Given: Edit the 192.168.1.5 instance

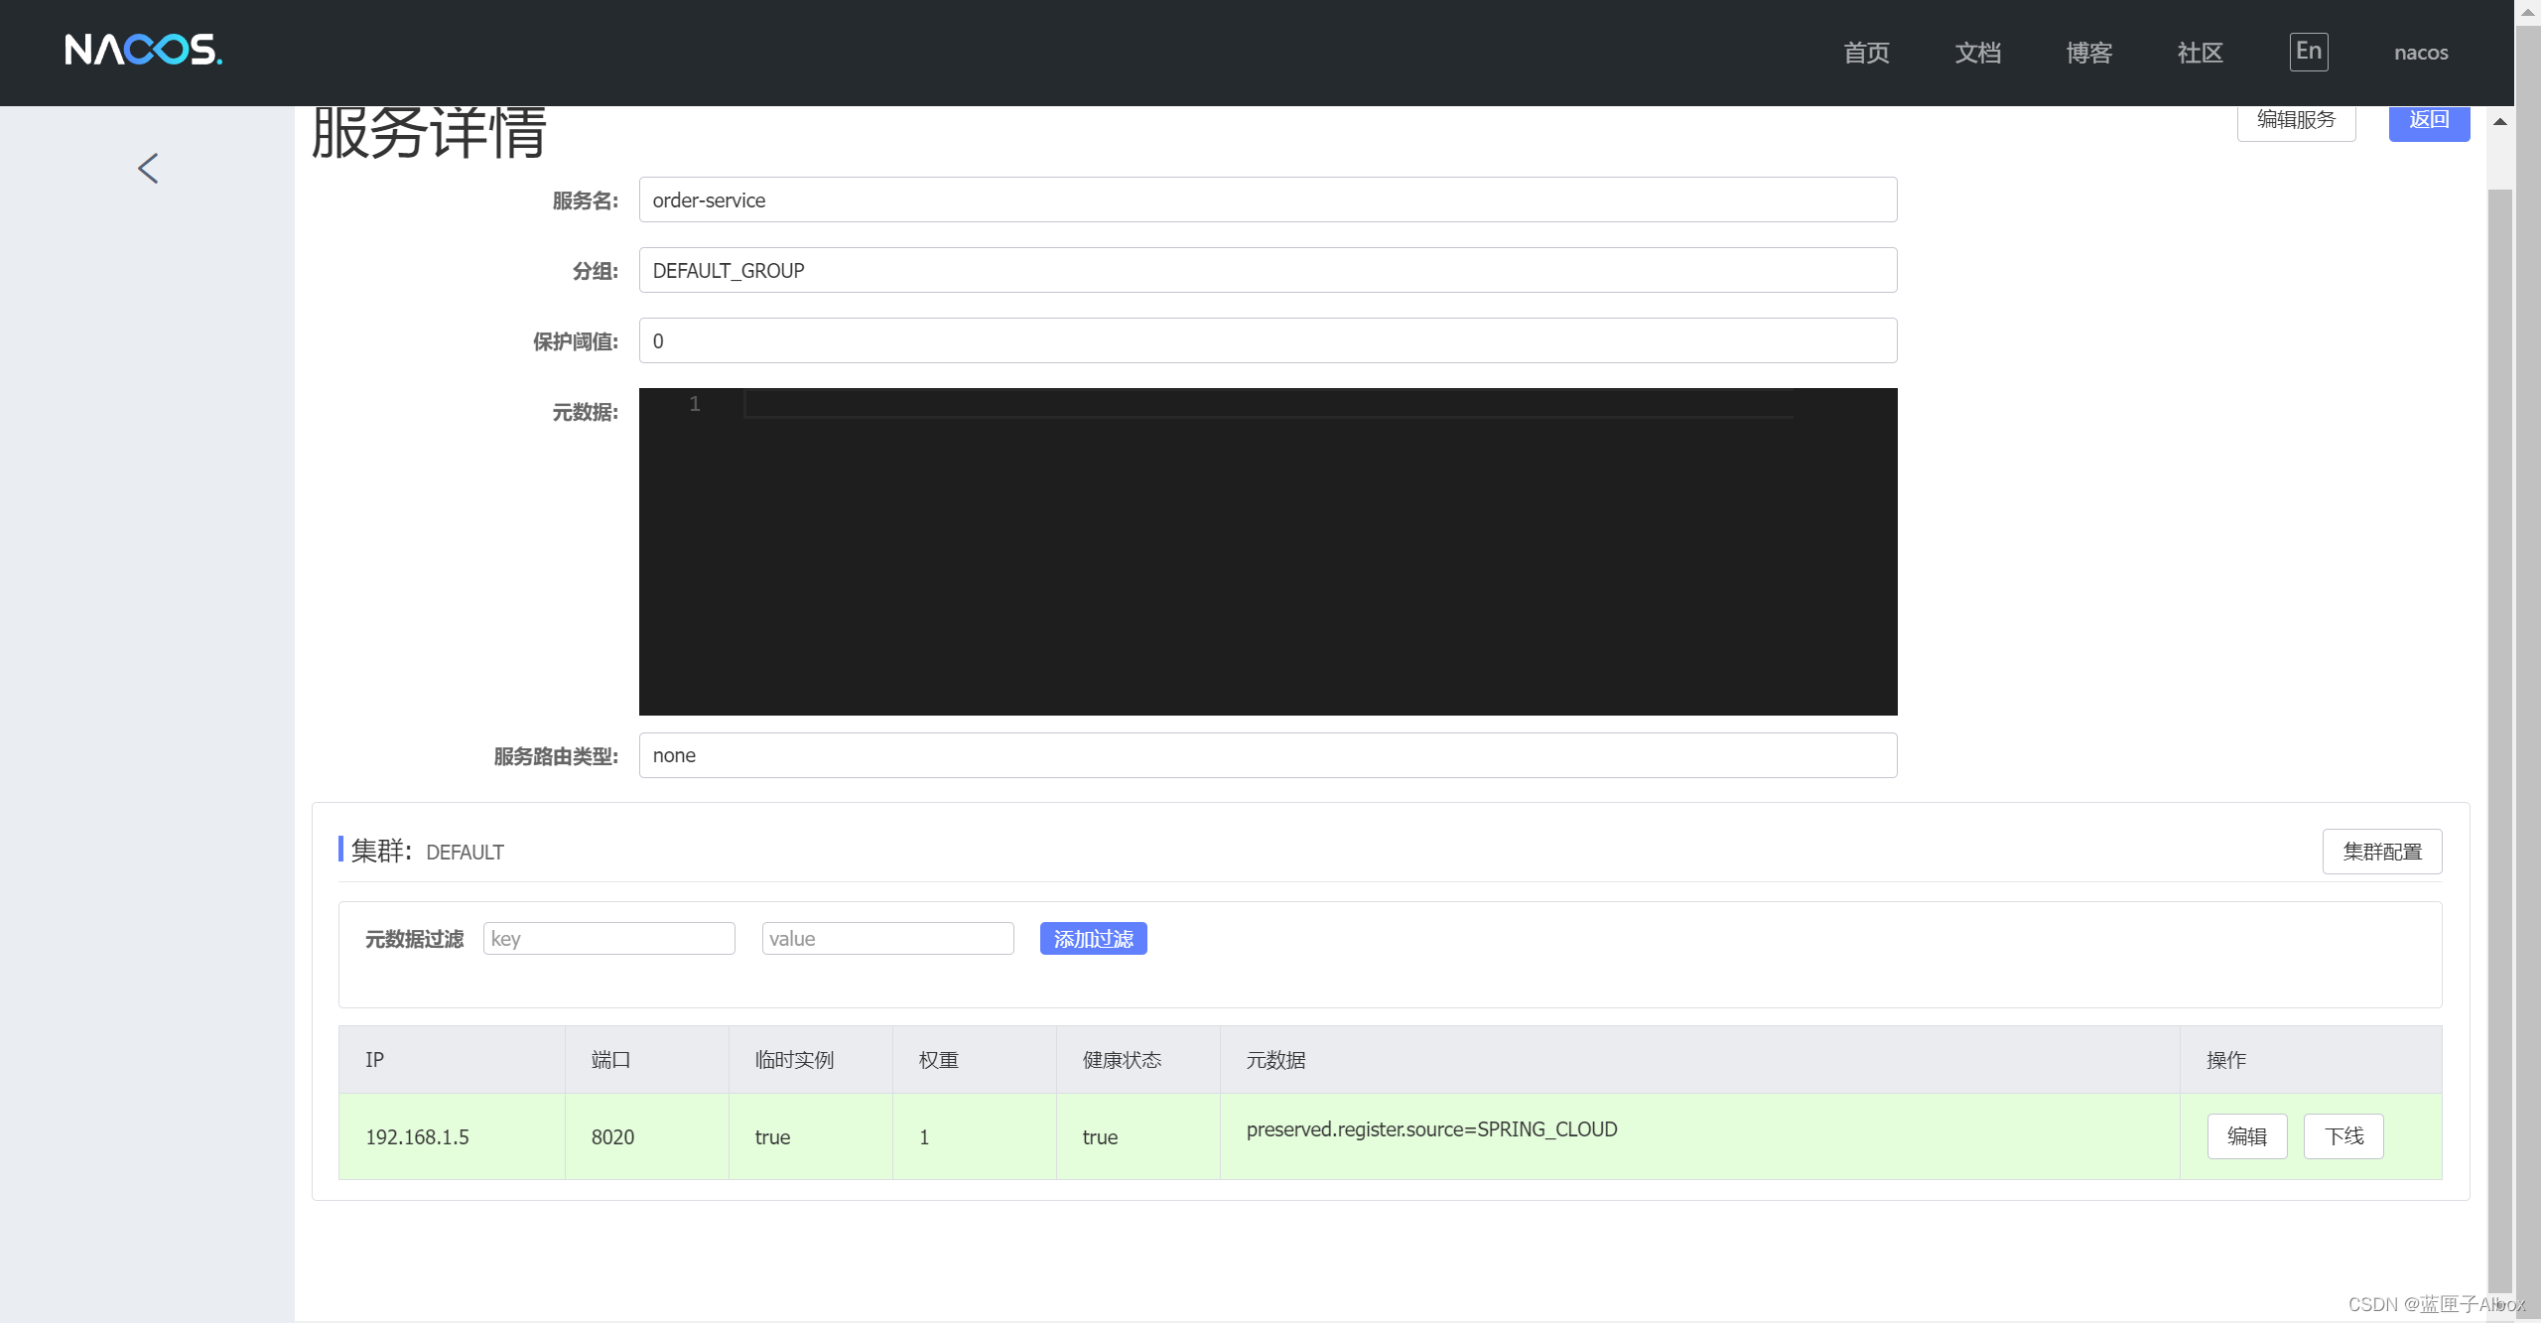Looking at the screenshot, I should (2247, 1136).
